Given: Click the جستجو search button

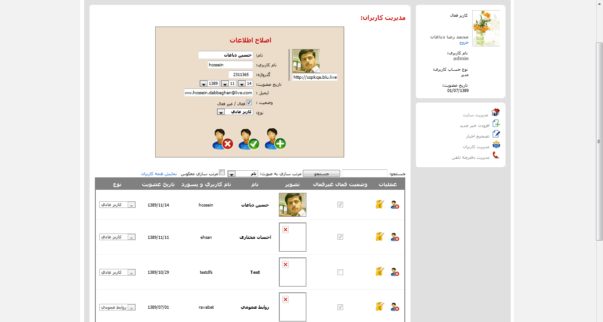Looking at the screenshot, I should click(321, 174).
